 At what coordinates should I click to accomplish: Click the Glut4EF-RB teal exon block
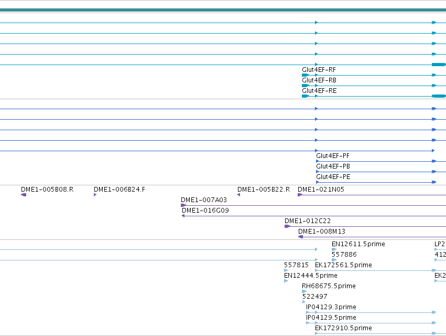click(x=305, y=86)
